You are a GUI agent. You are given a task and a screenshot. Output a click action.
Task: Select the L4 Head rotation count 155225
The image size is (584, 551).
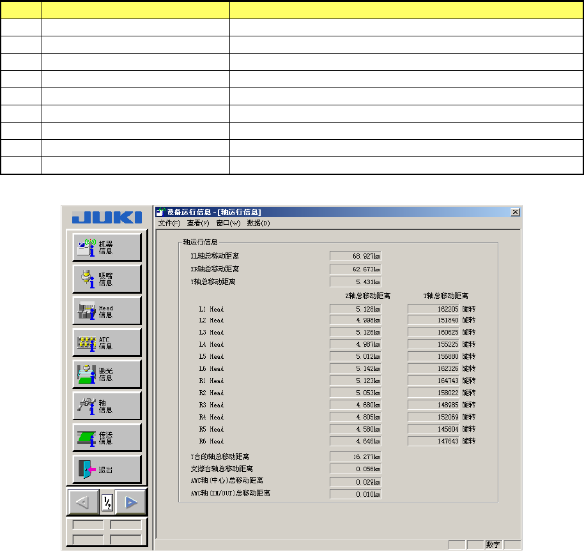pyautogui.click(x=434, y=345)
